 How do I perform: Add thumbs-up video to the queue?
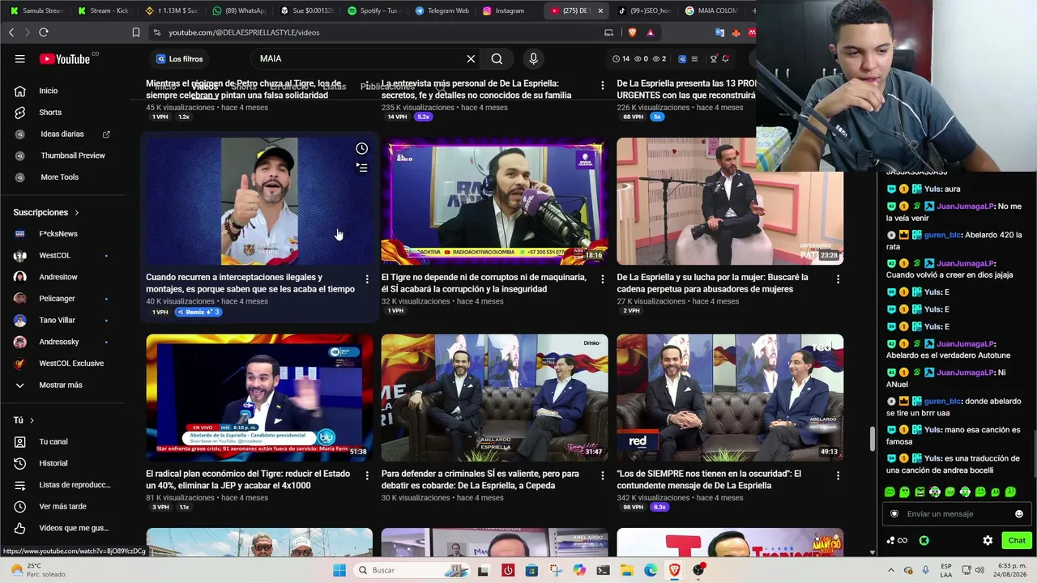click(x=362, y=168)
